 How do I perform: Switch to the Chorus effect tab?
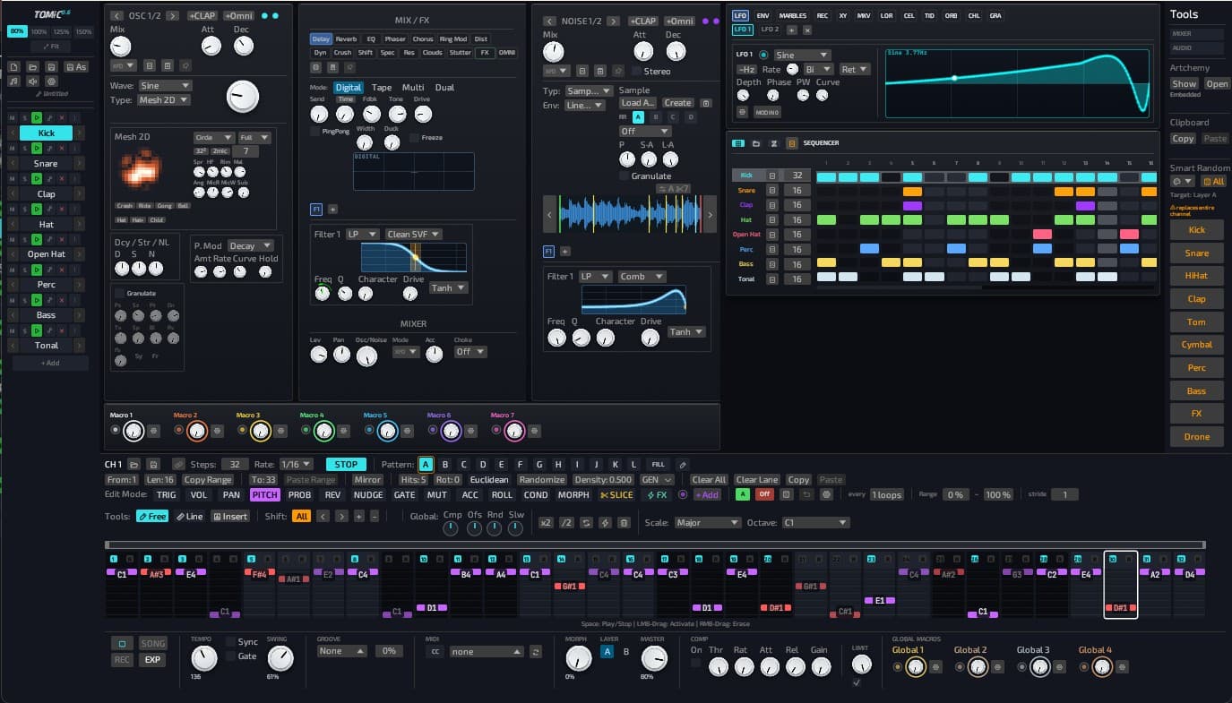(423, 39)
